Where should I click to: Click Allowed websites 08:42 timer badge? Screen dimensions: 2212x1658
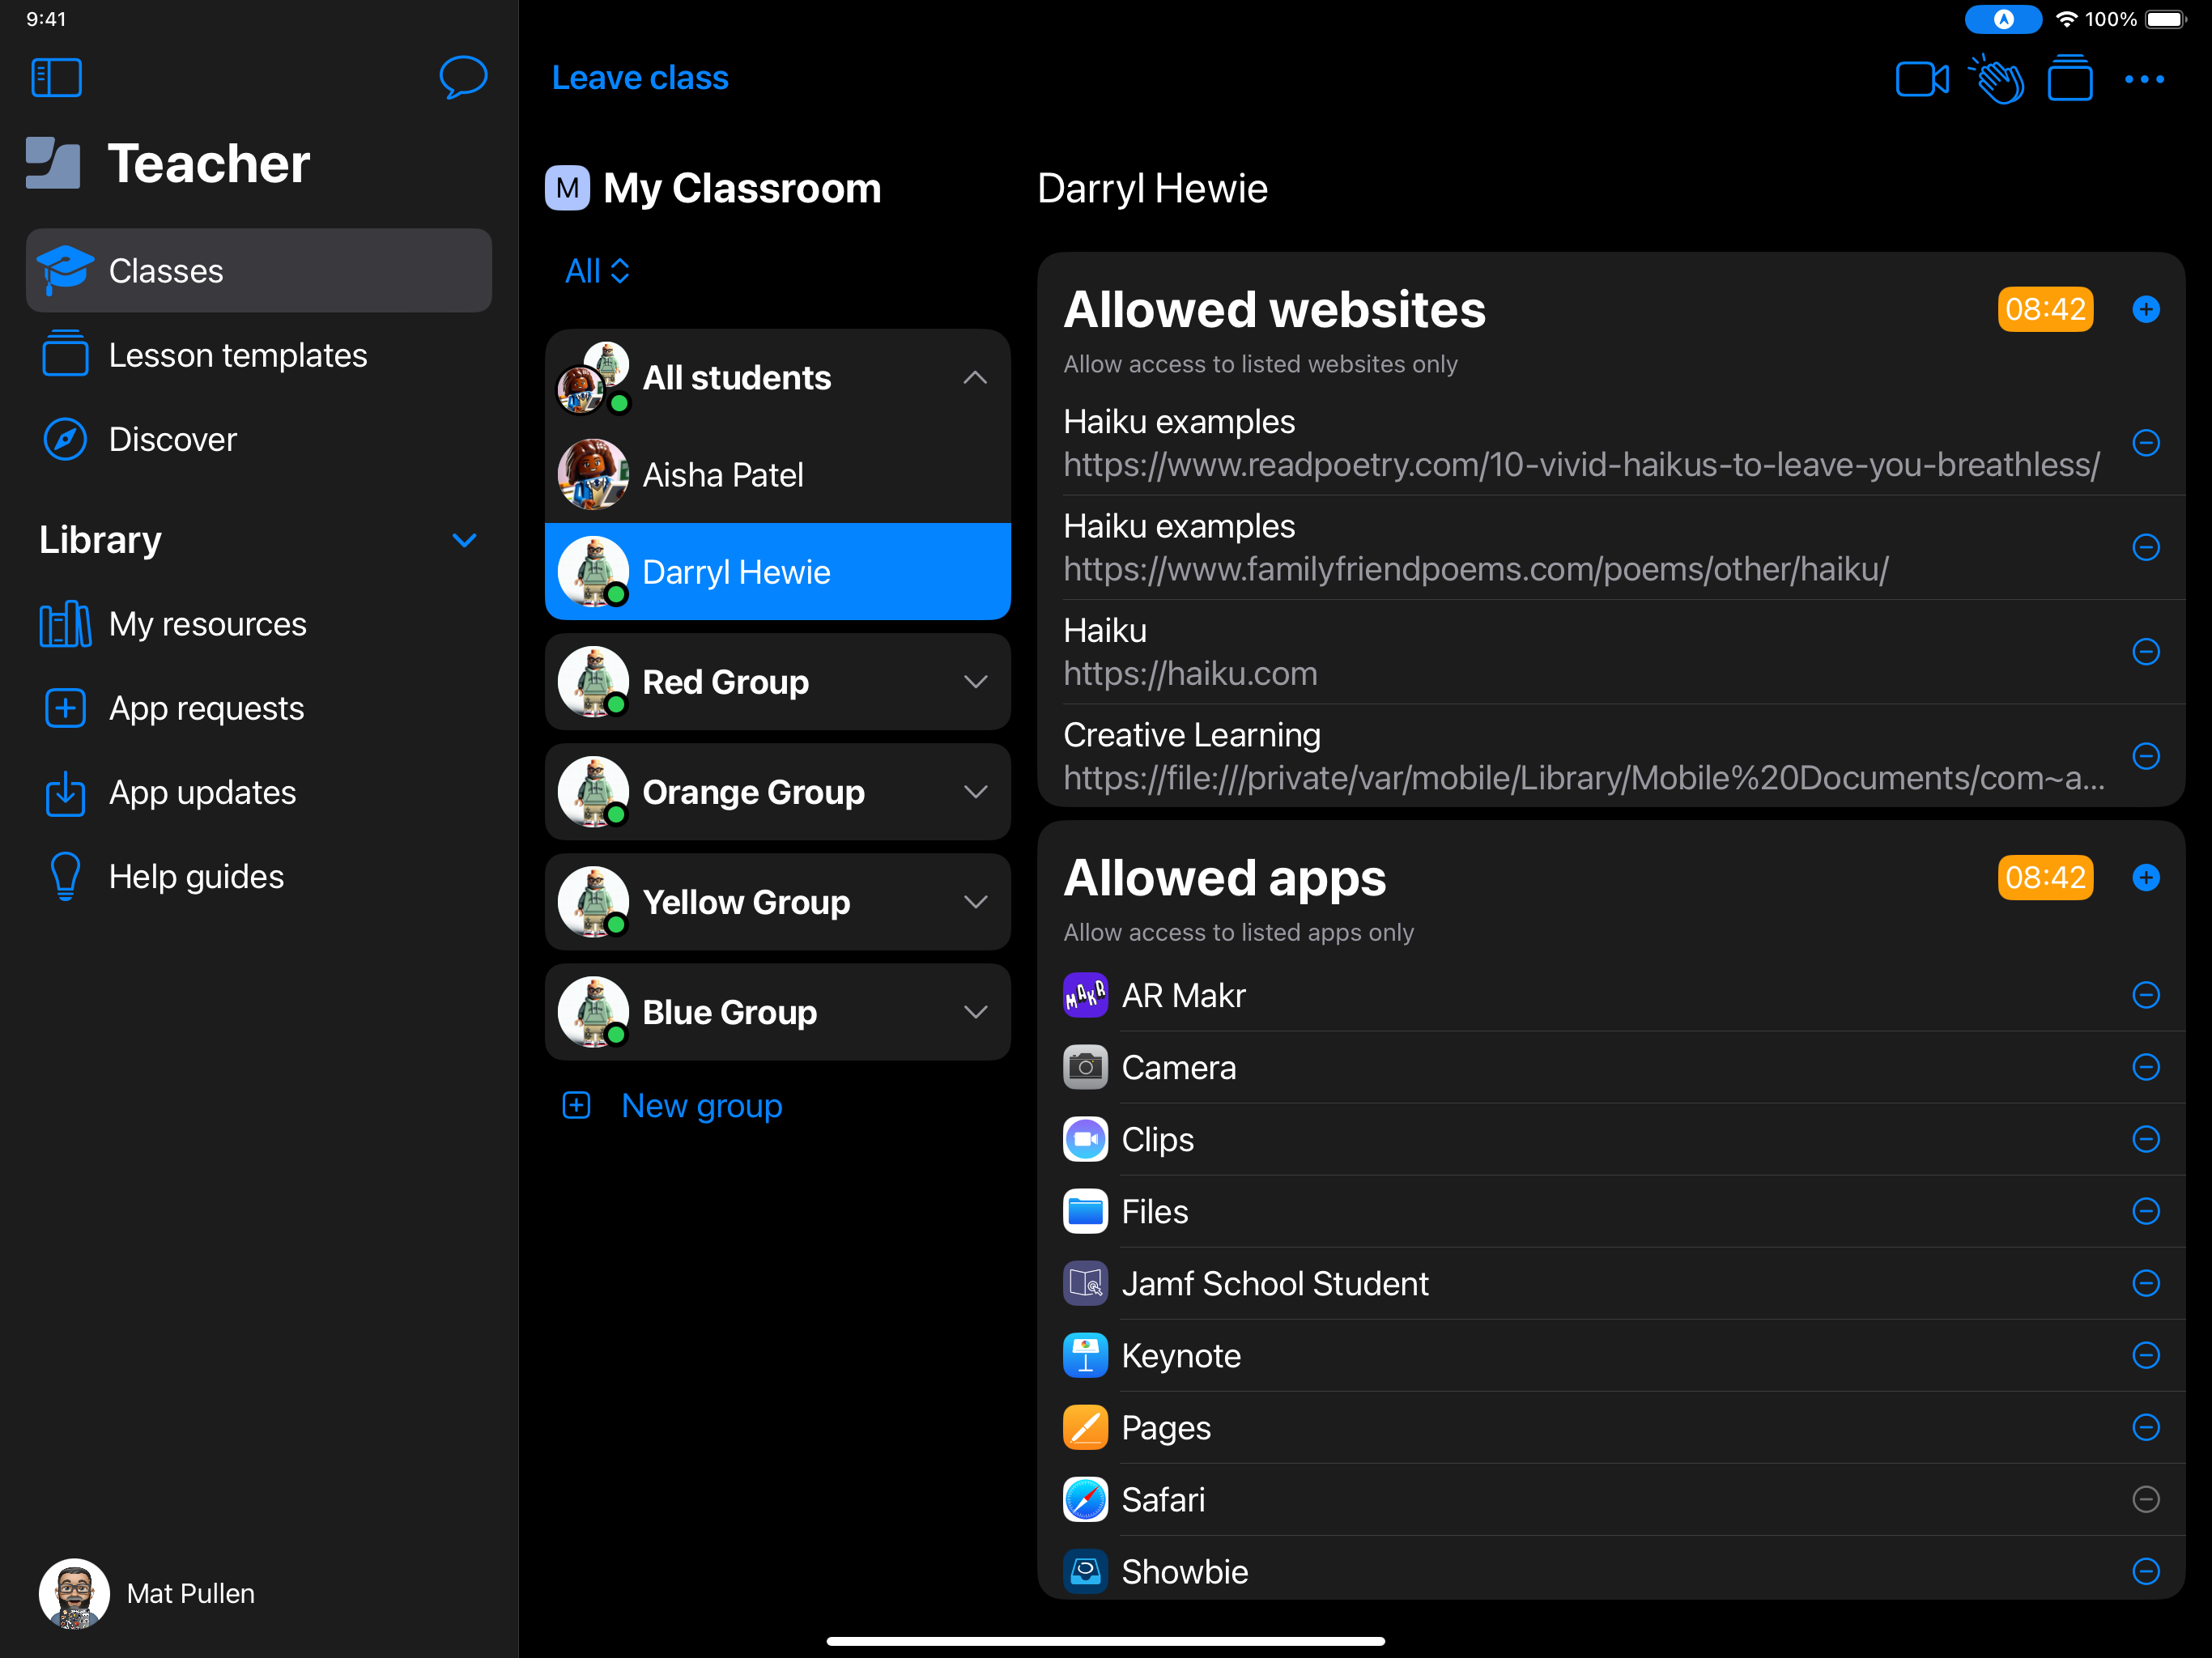pos(2044,309)
